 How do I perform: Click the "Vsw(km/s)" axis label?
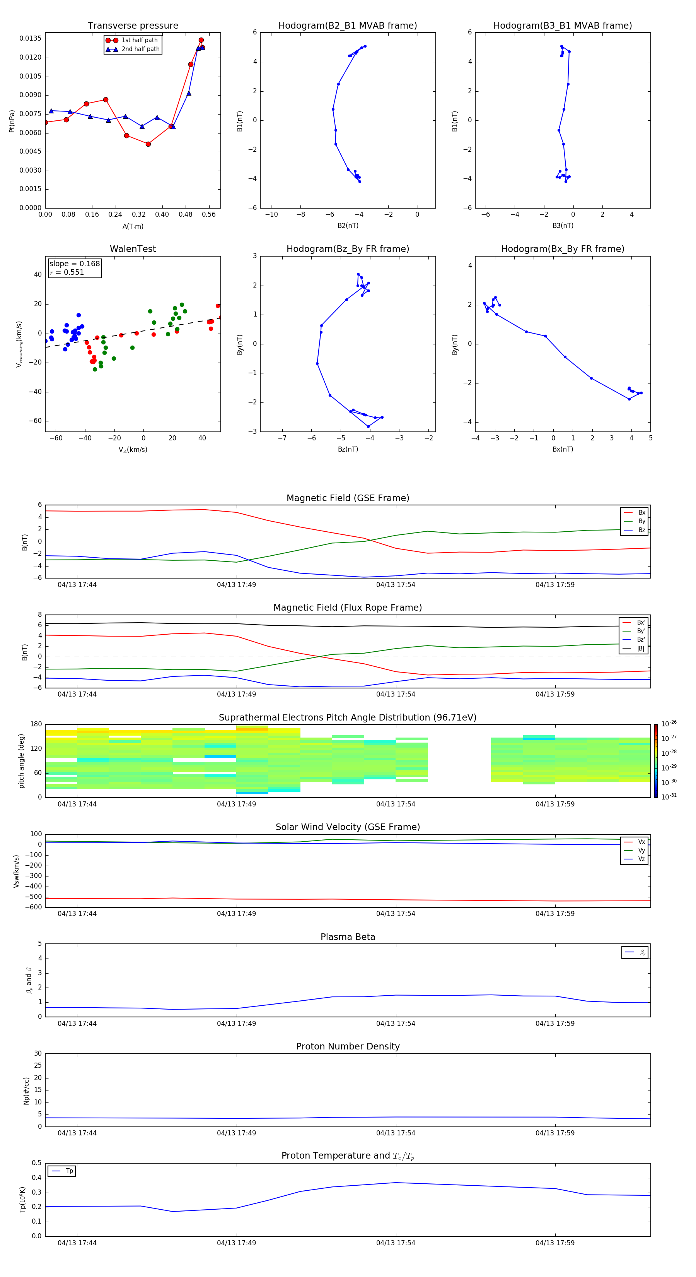(x=16, y=871)
